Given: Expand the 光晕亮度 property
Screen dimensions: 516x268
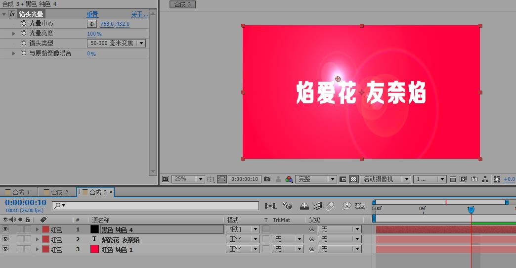Looking at the screenshot, I should (13, 34).
